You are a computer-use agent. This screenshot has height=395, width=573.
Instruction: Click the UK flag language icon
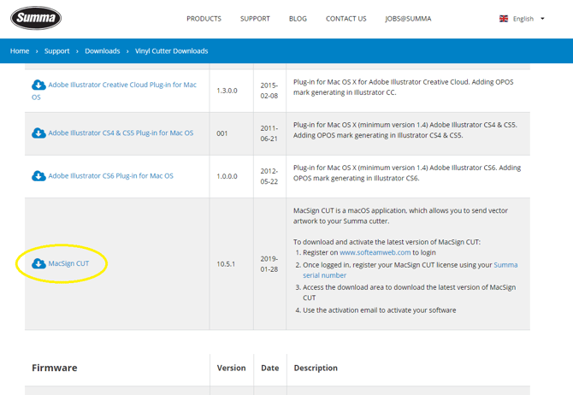(x=504, y=19)
